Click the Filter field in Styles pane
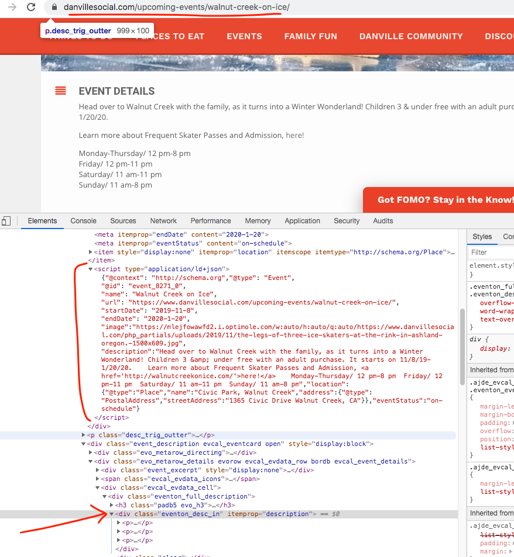 coord(491,252)
